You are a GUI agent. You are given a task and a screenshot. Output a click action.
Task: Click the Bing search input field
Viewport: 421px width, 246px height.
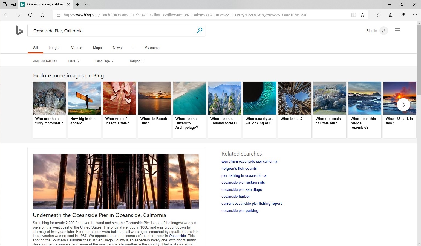(112, 31)
